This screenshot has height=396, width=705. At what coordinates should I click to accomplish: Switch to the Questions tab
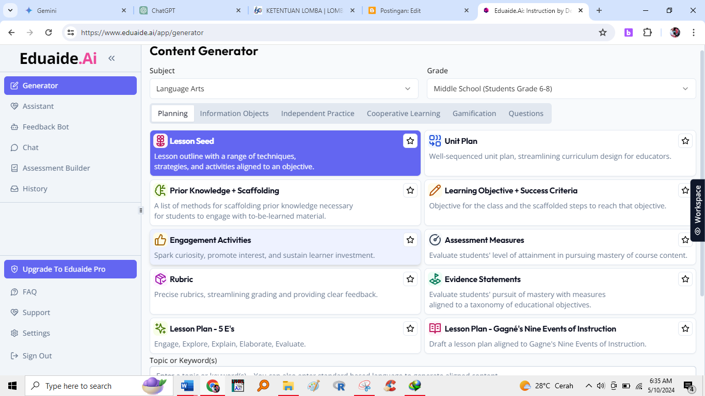point(526,113)
